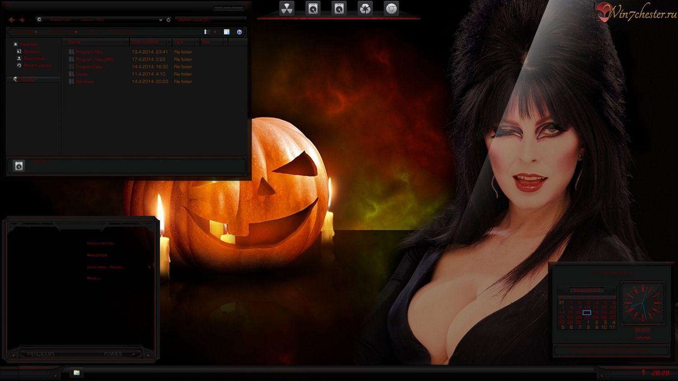The image size is (678, 381).
Task: Open Explorer help with the question mark icon
Action: (x=240, y=32)
